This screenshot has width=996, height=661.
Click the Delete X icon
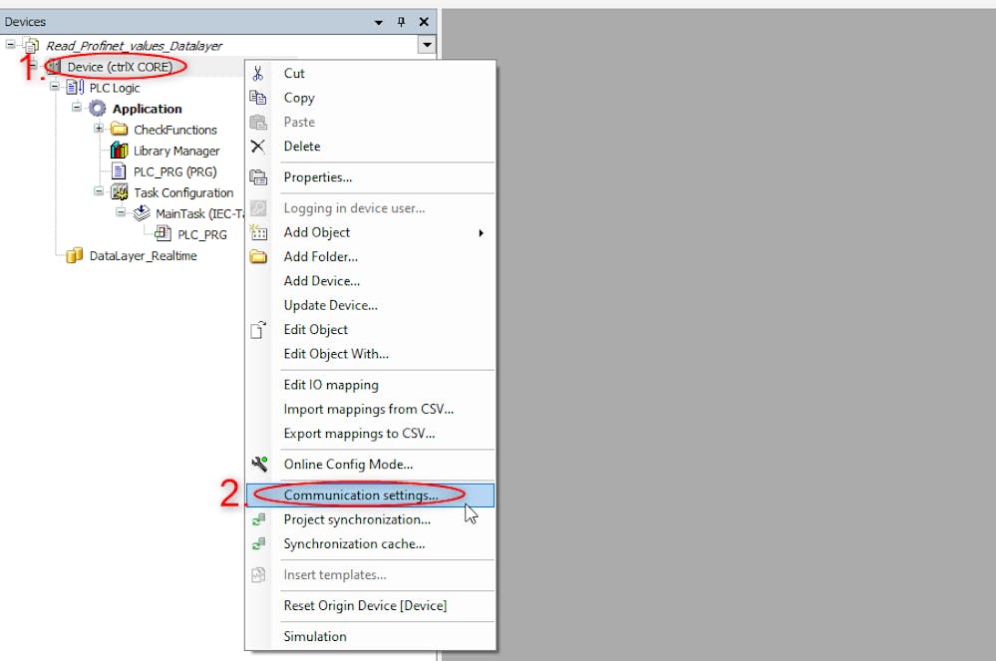(257, 147)
